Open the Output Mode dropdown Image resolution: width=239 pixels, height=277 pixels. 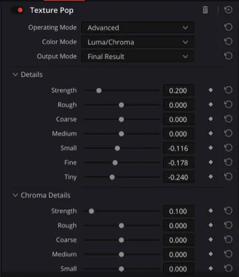coord(138,57)
